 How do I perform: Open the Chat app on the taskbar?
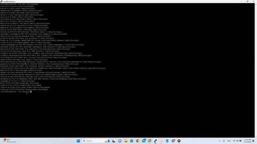pyautogui.click(x=120, y=141)
